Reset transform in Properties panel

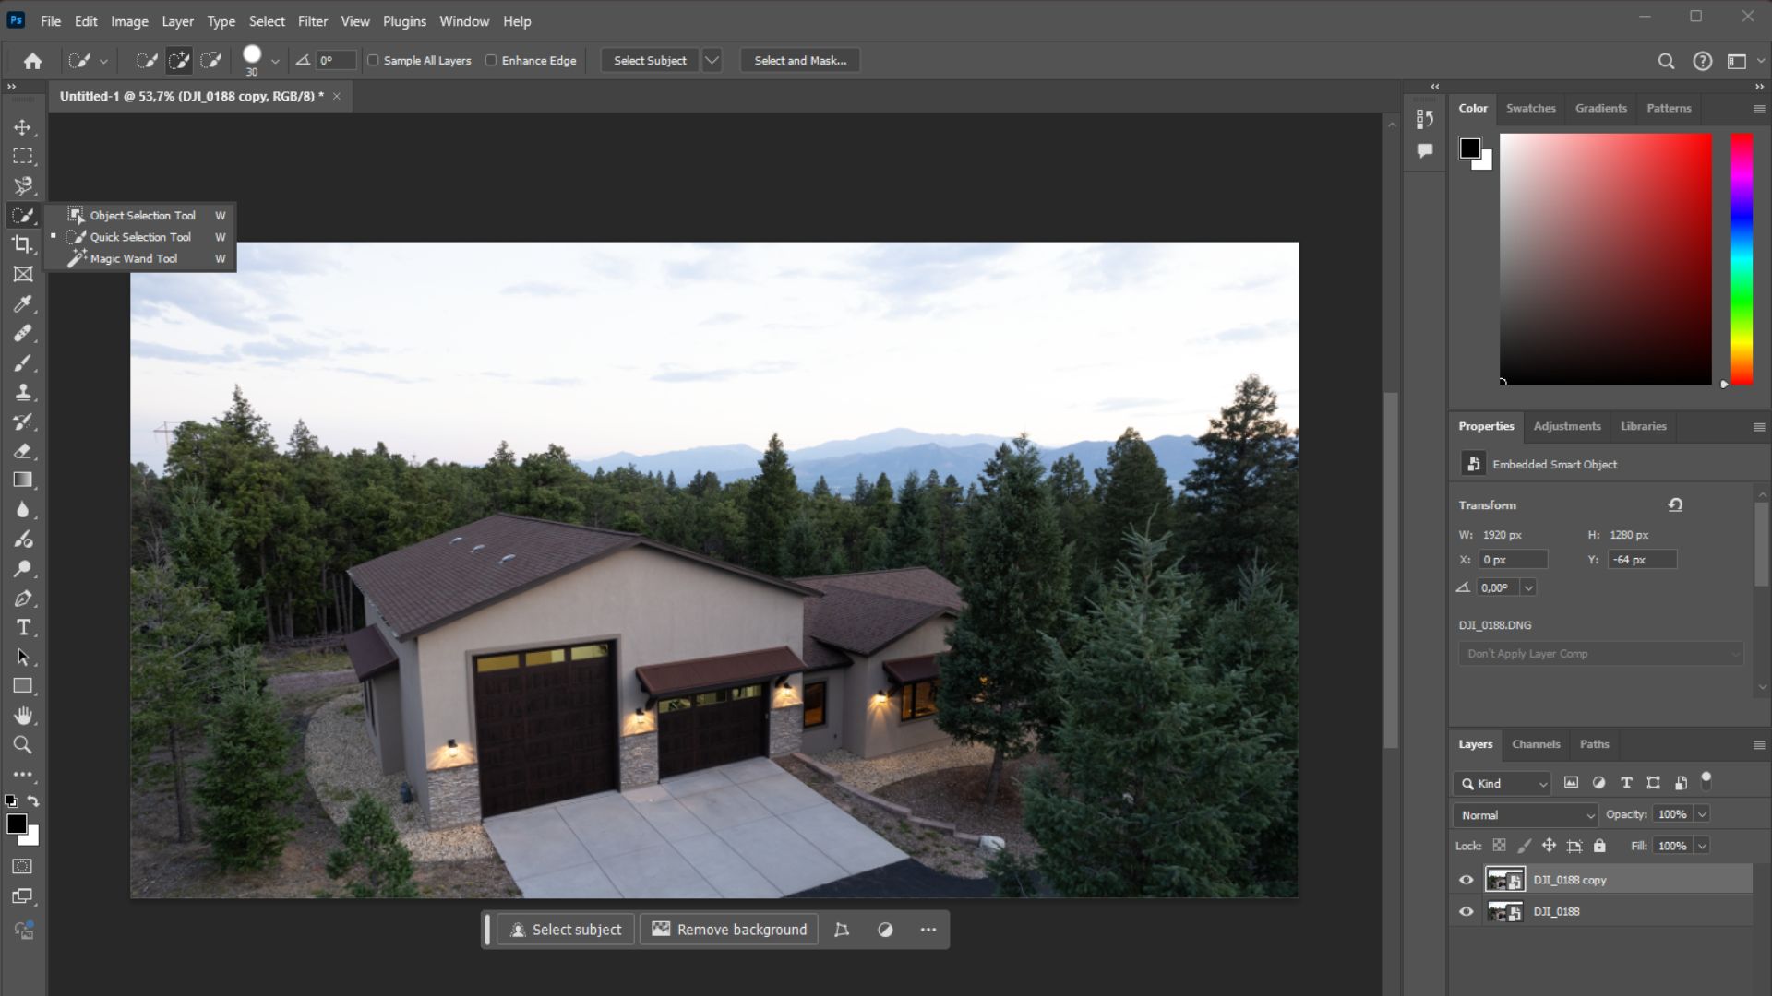pos(1675,504)
